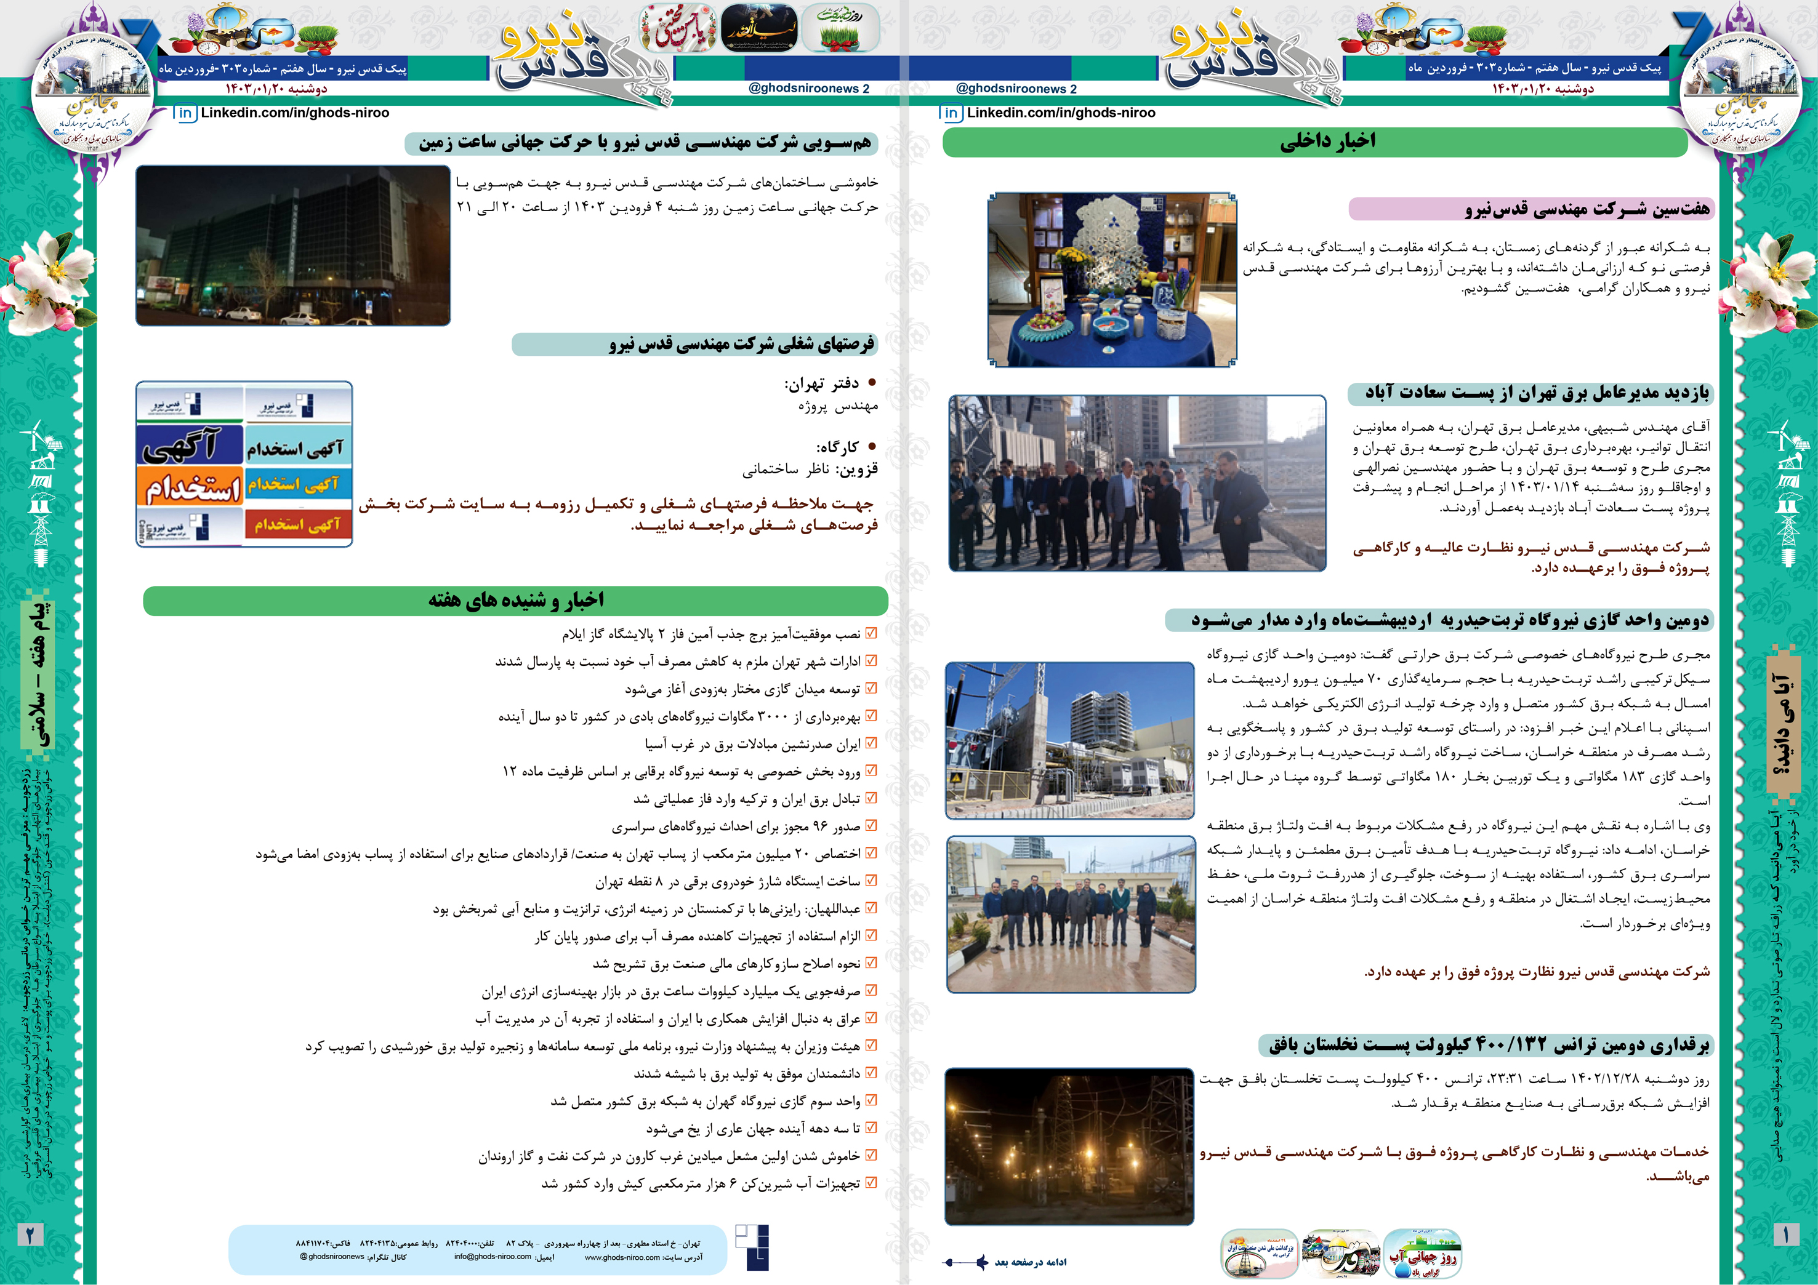Click the middle badge at the bottom of page 1
The image size is (1818, 1285).
click(1340, 1254)
